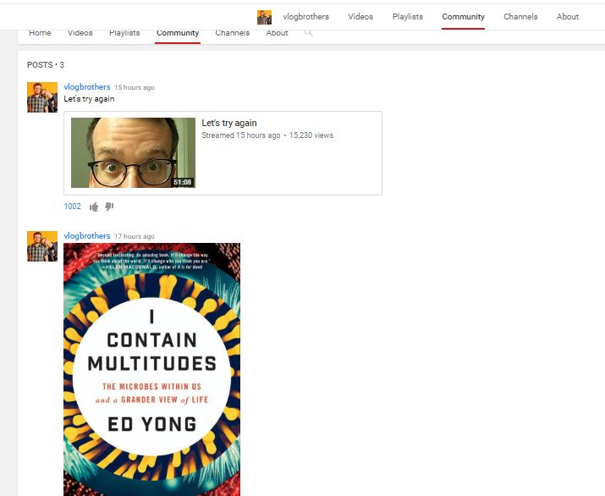Open vlogbrothers author link on 17 hours post
Image resolution: width=605 pixels, height=496 pixels.
[x=87, y=236]
